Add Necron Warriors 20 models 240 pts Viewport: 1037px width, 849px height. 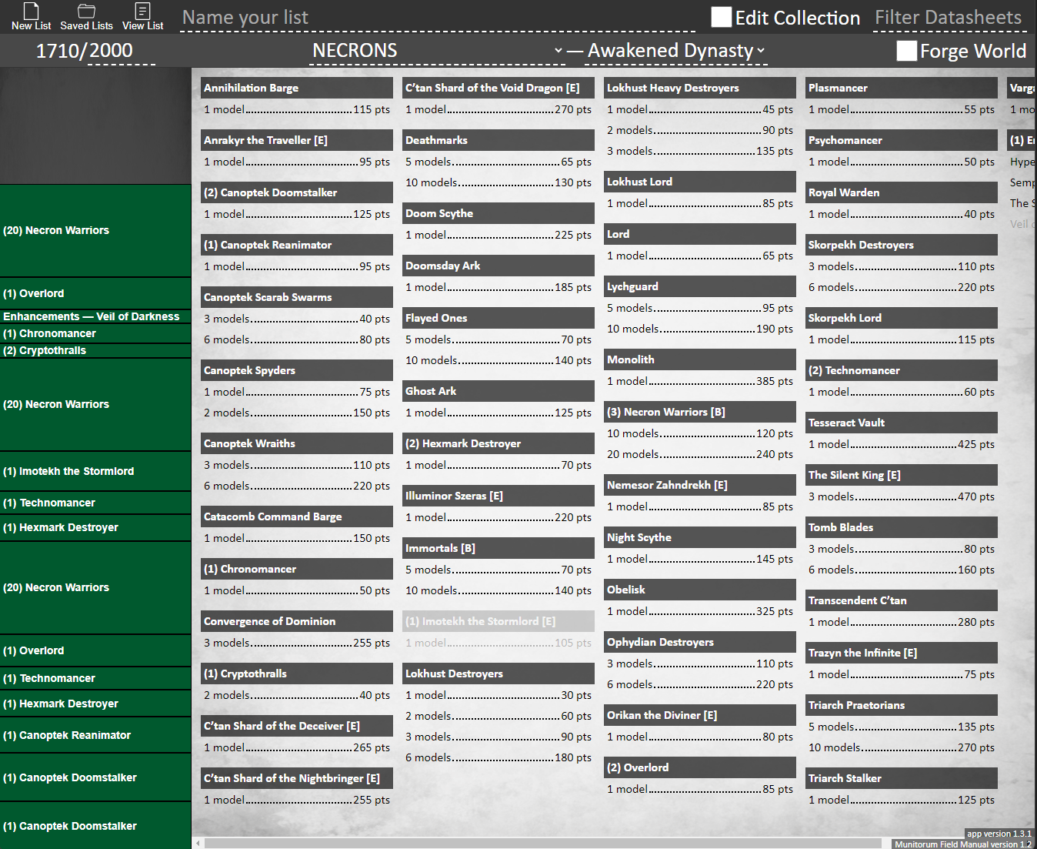click(700, 454)
